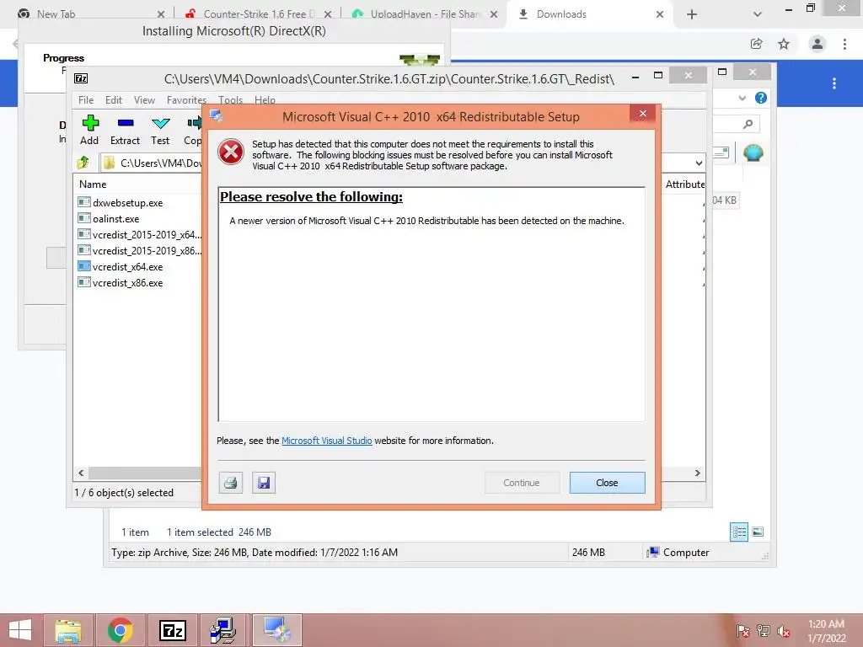Open Downloads page three-dot menu
863x647 pixels.
coord(834,83)
